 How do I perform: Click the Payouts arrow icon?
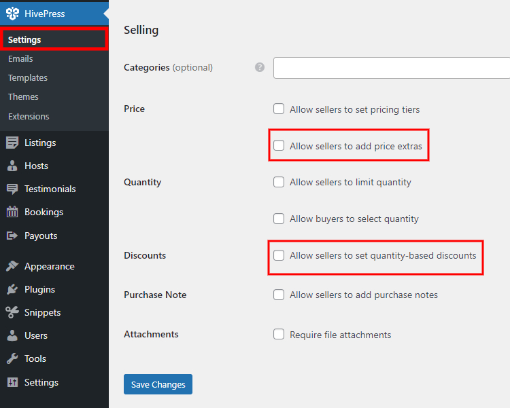point(12,236)
